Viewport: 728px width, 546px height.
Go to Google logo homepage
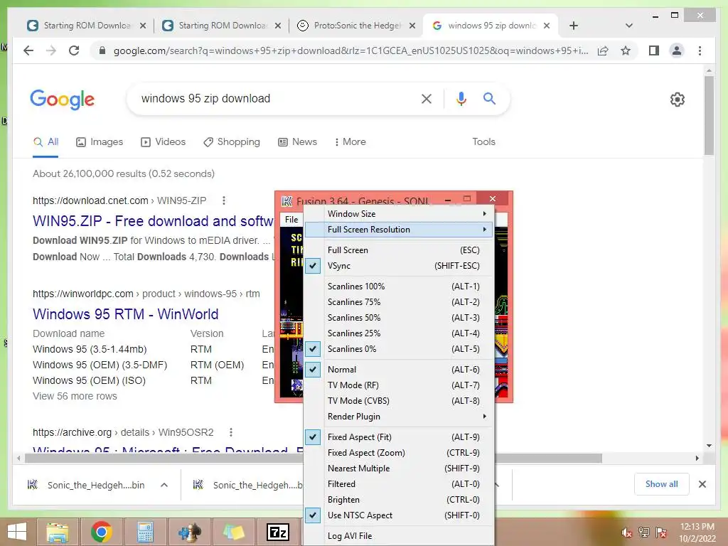[63, 100]
